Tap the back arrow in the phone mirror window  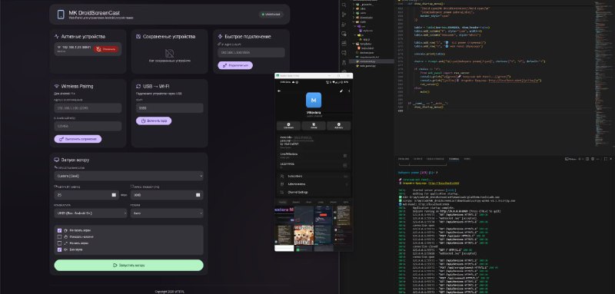click(279, 91)
